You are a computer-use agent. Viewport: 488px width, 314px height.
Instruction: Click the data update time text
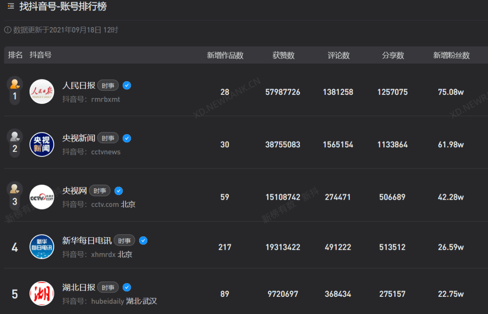66,30
